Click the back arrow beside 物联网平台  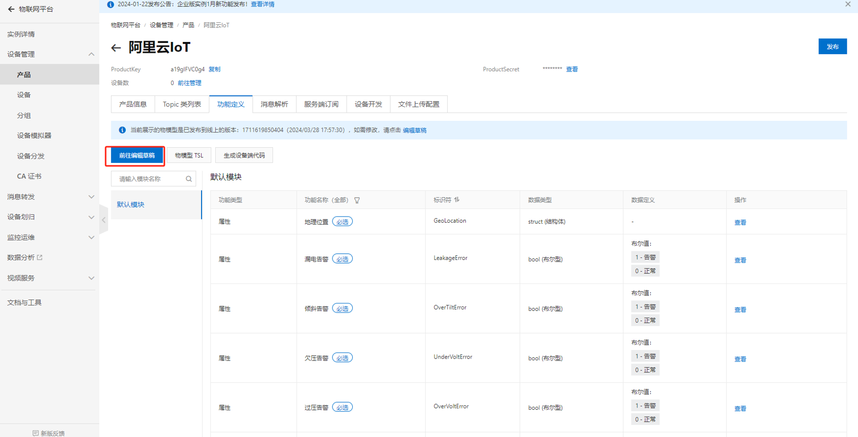coord(11,9)
